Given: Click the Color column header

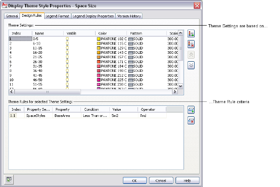Looking at the screenshot, I should click(111, 34).
